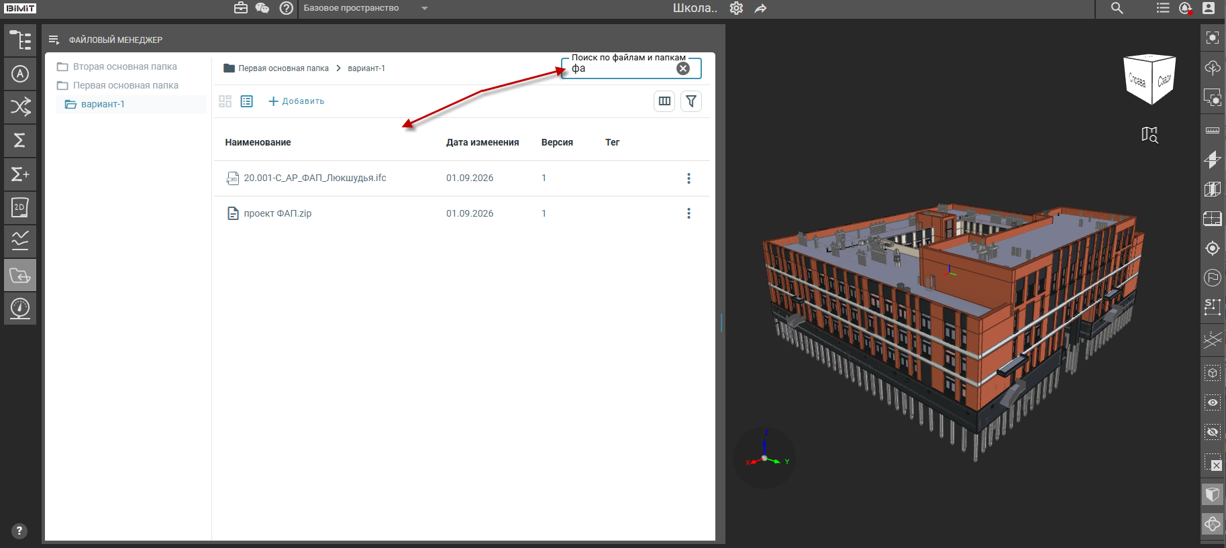The width and height of the screenshot is (1226, 548).
Task: Open the map search icon in viewport
Action: click(x=1150, y=135)
